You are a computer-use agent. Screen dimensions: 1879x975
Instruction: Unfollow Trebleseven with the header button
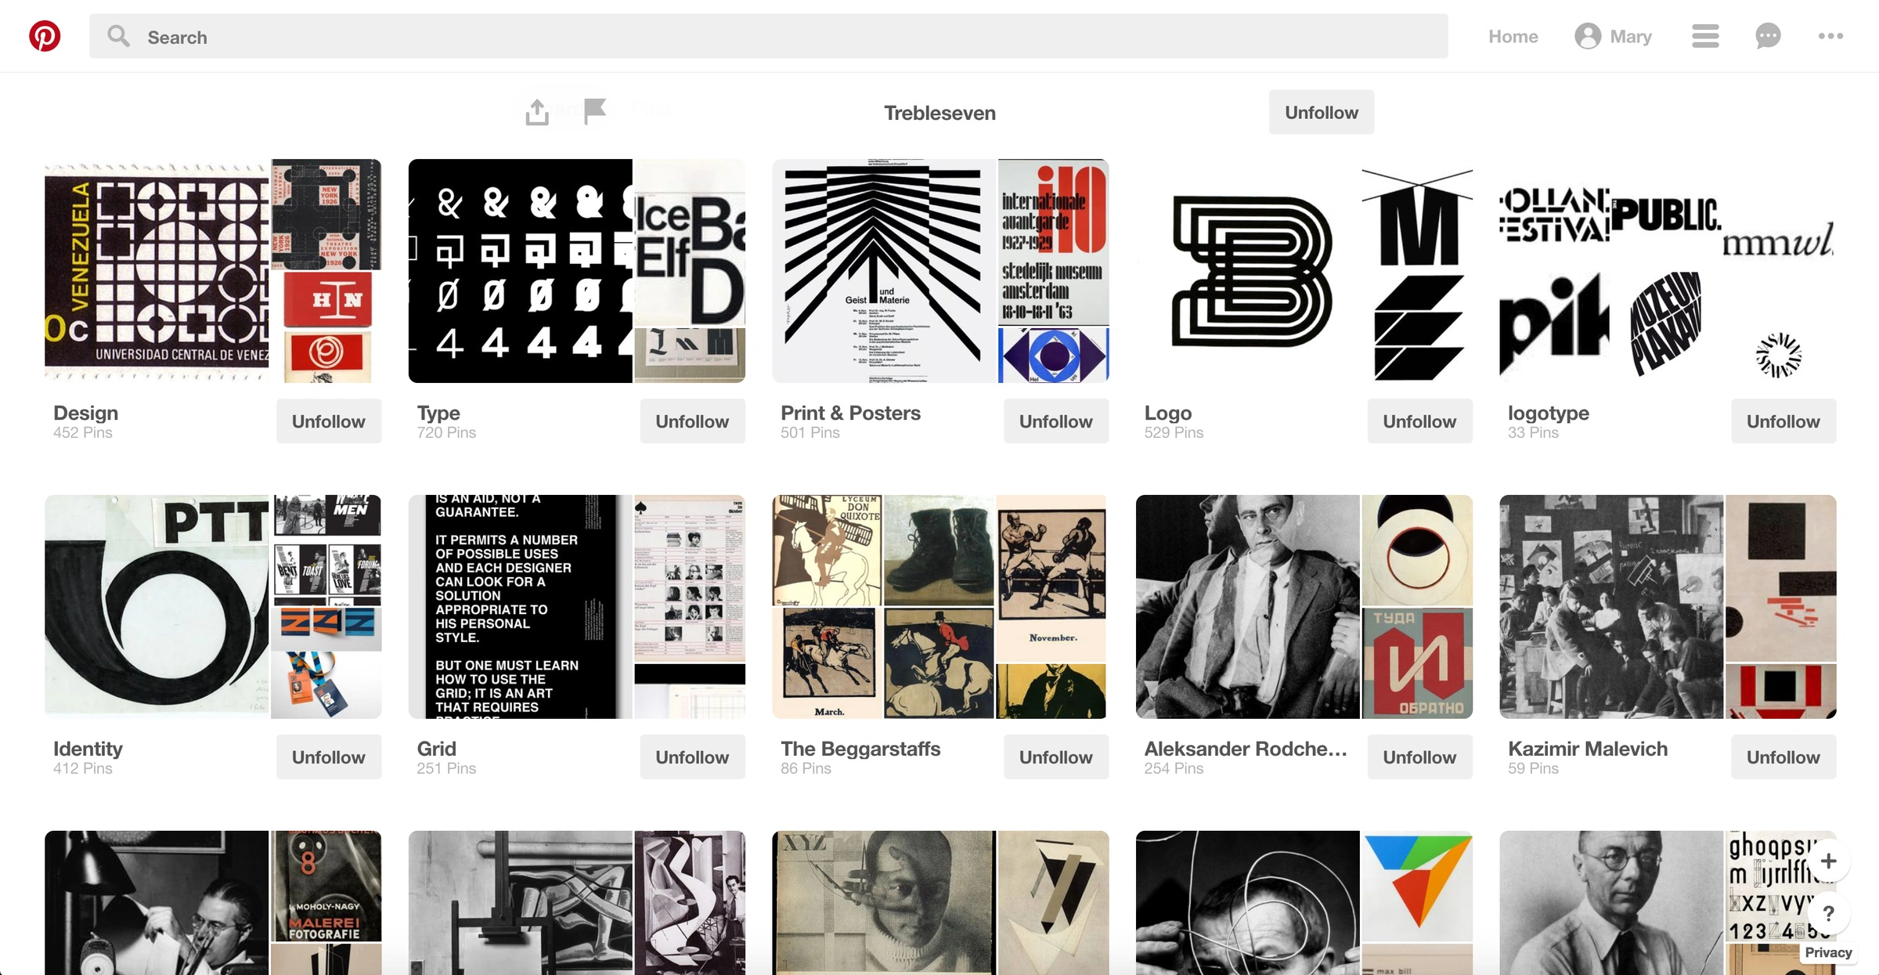click(x=1321, y=112)
